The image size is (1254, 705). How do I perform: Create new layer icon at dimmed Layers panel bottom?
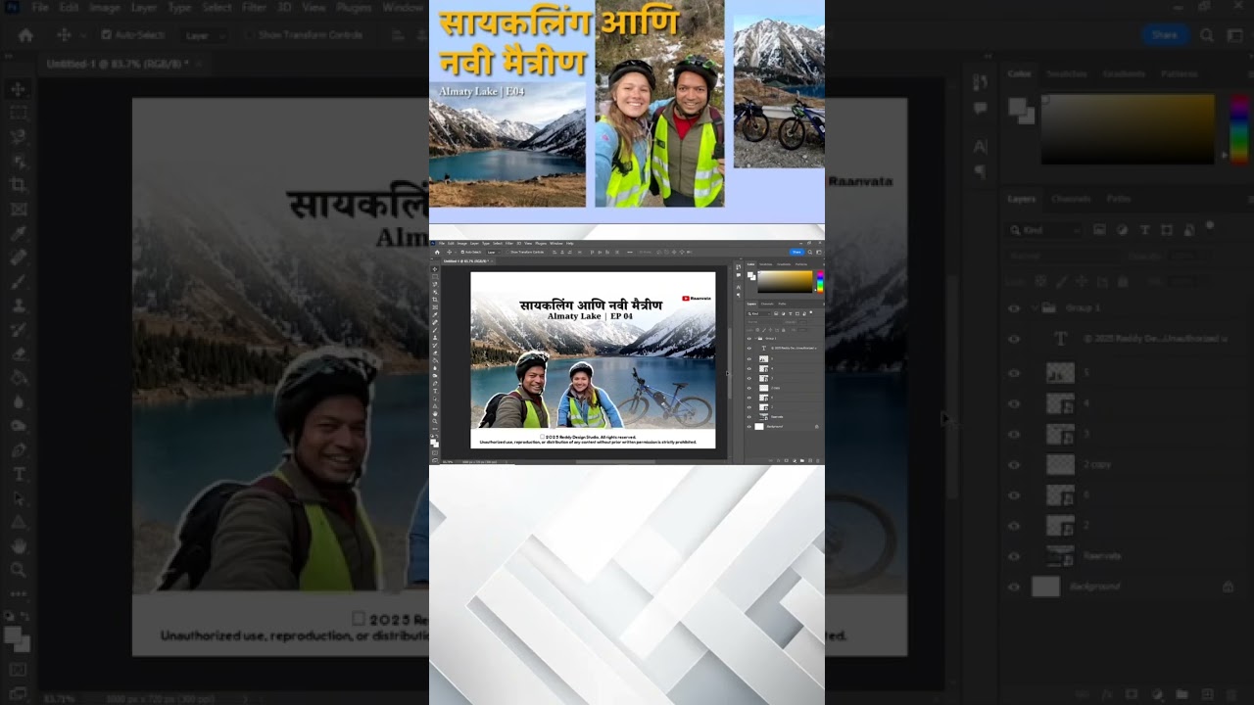pyautogui.click(x=1206, y=694)
